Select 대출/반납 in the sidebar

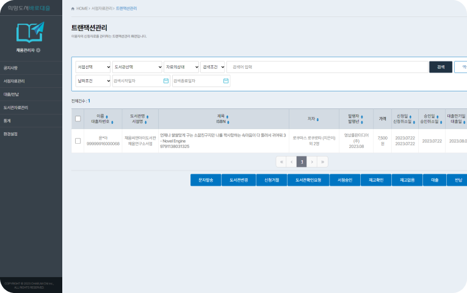(12, 94)
